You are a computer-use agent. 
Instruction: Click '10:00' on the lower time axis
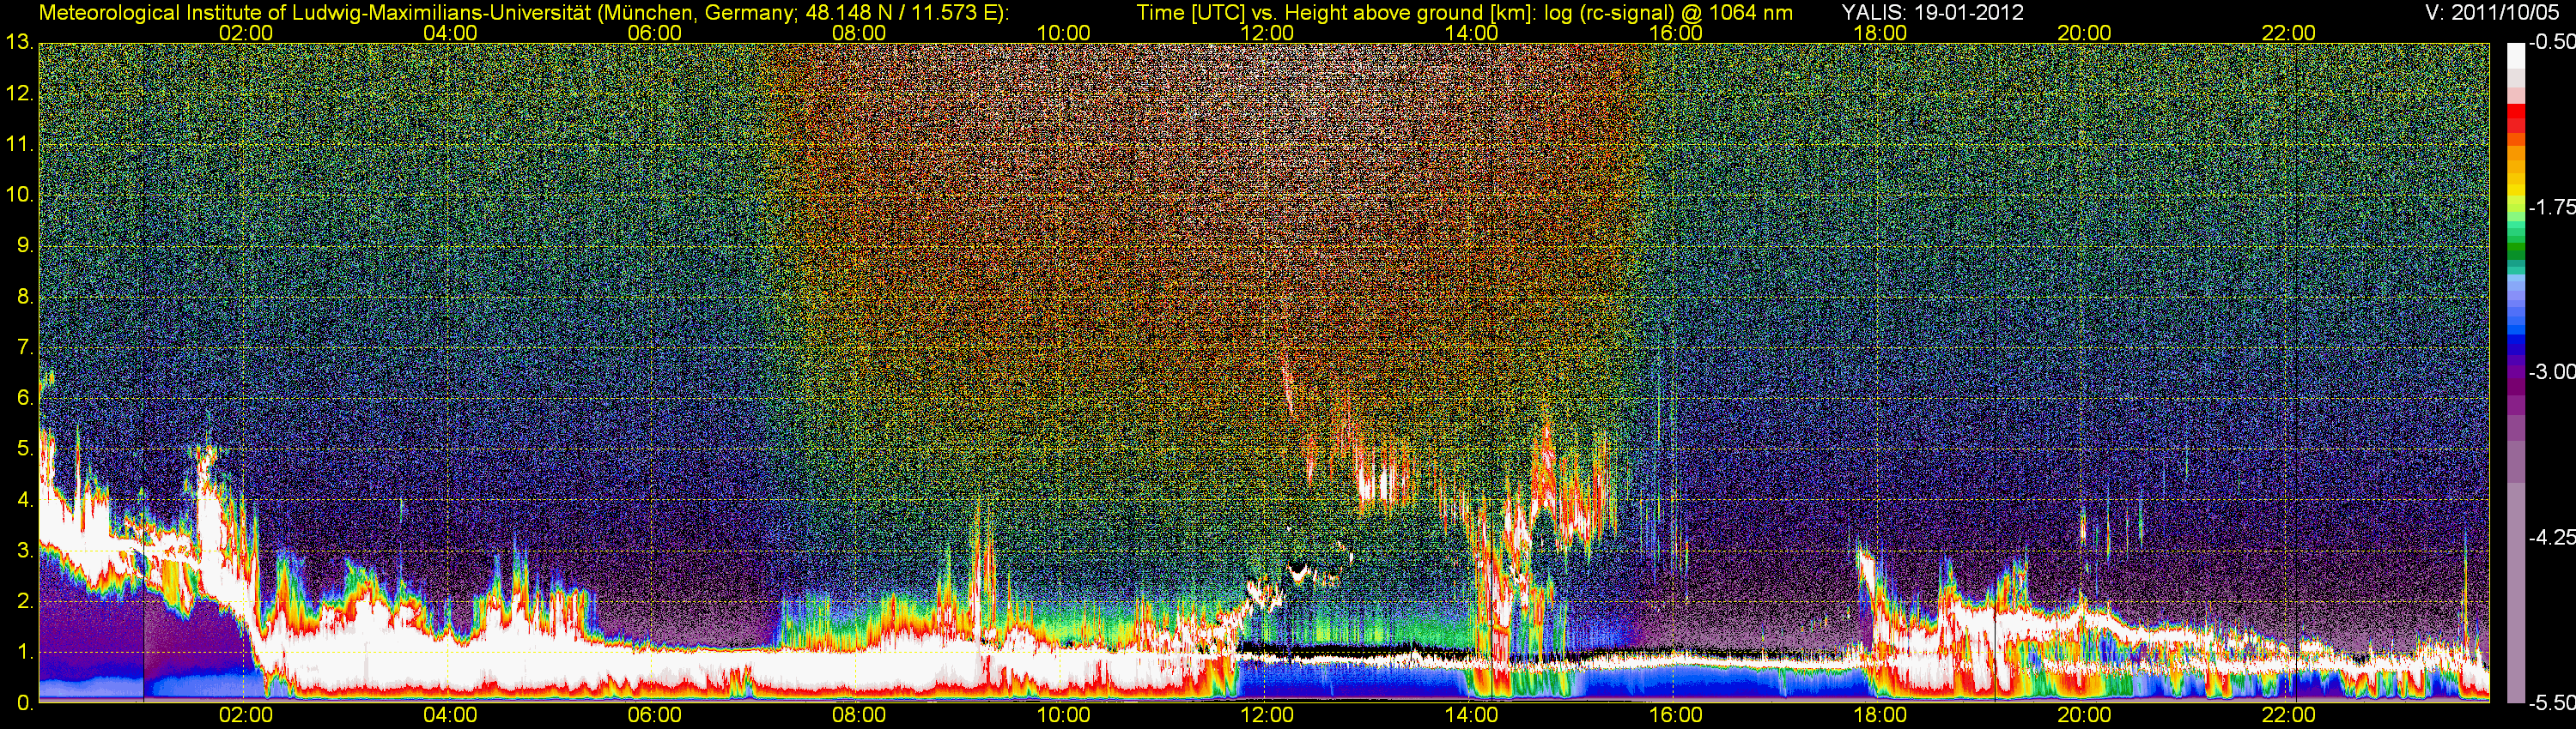[1063, 716]
